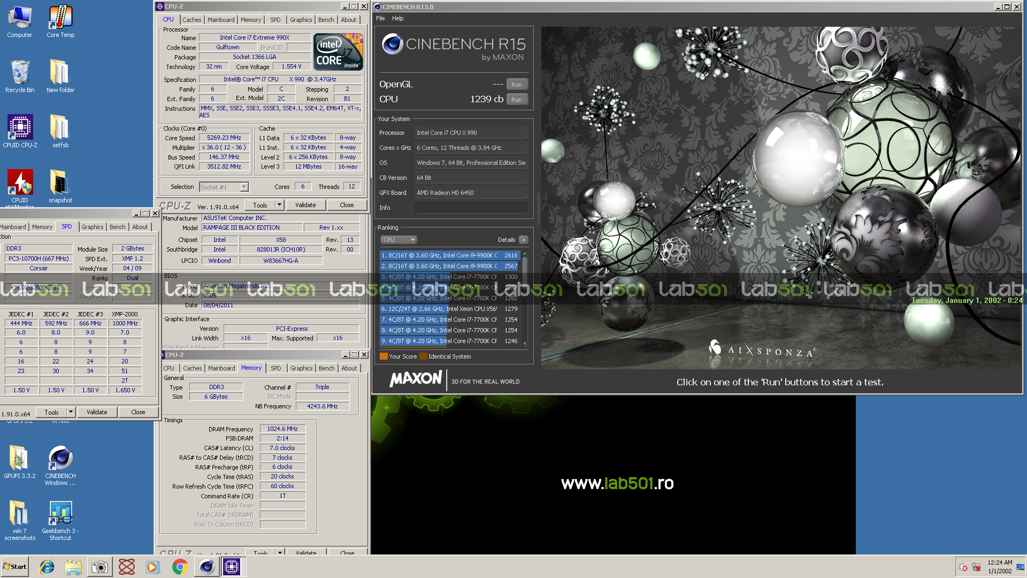Run the CPU benchmark
Image resolution: width=1027 pixels, height=578 pixels.
pyautogui.click(x=516, y=100)
